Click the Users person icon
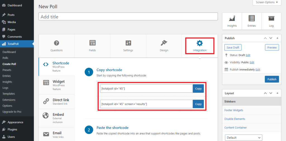286x141 pixels. [4, 137]
